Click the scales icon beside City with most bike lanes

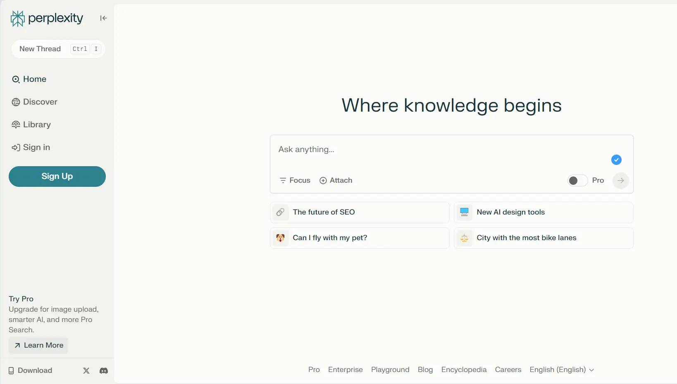[x=464, y=238]
